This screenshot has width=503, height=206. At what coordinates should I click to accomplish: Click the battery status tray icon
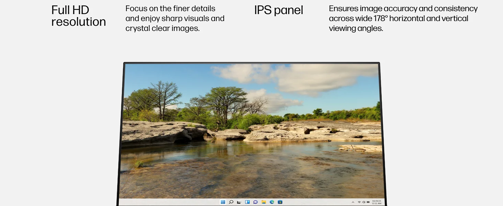(368, 202)
